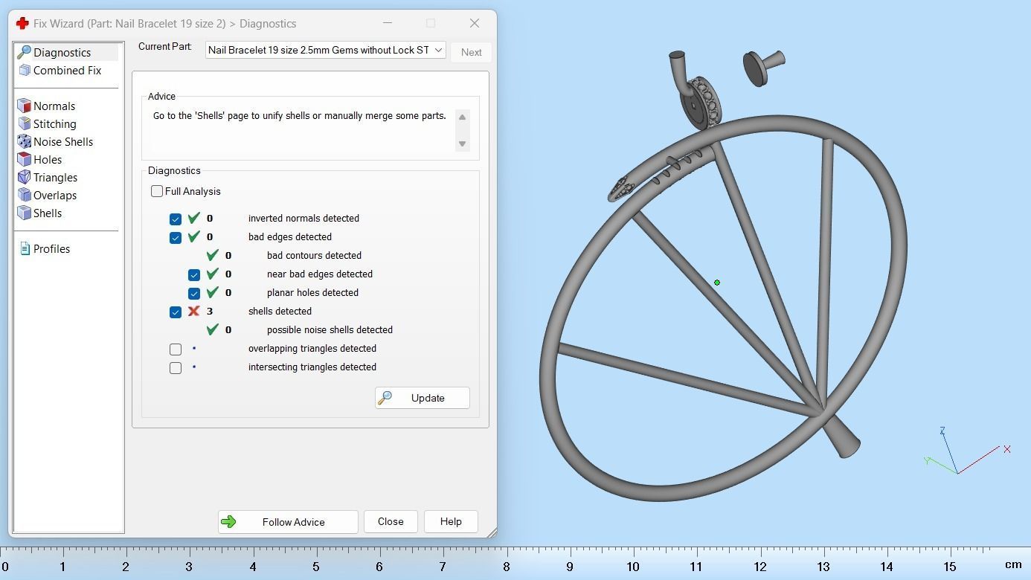Click 'bad contours detected' text
1031x580 pixels.
coord(314,255)
